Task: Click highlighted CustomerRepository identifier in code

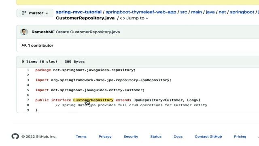Action: 93,100
